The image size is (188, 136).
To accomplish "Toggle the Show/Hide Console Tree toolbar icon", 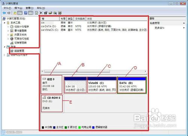I will click(x=20, y=13).
